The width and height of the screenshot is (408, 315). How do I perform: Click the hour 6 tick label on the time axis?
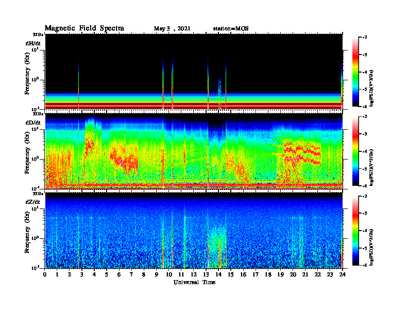tap(119, 274)
